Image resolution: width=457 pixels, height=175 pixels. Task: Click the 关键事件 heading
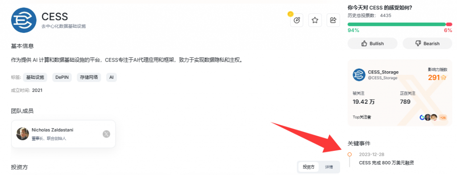359,143
